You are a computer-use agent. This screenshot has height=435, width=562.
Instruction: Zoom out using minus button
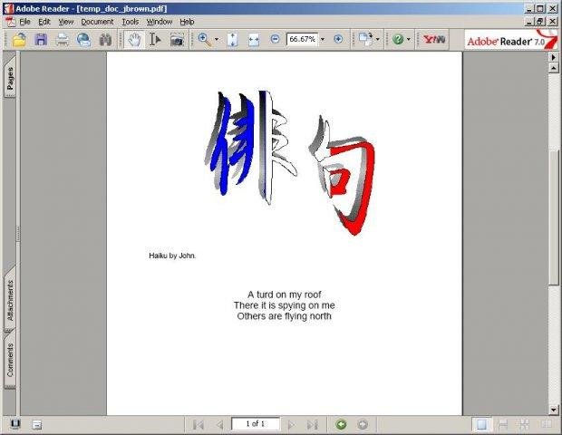(x=275, y=39)
